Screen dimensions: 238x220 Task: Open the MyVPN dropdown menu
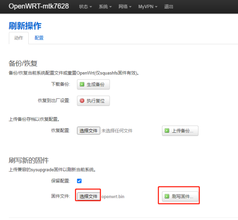148,7
